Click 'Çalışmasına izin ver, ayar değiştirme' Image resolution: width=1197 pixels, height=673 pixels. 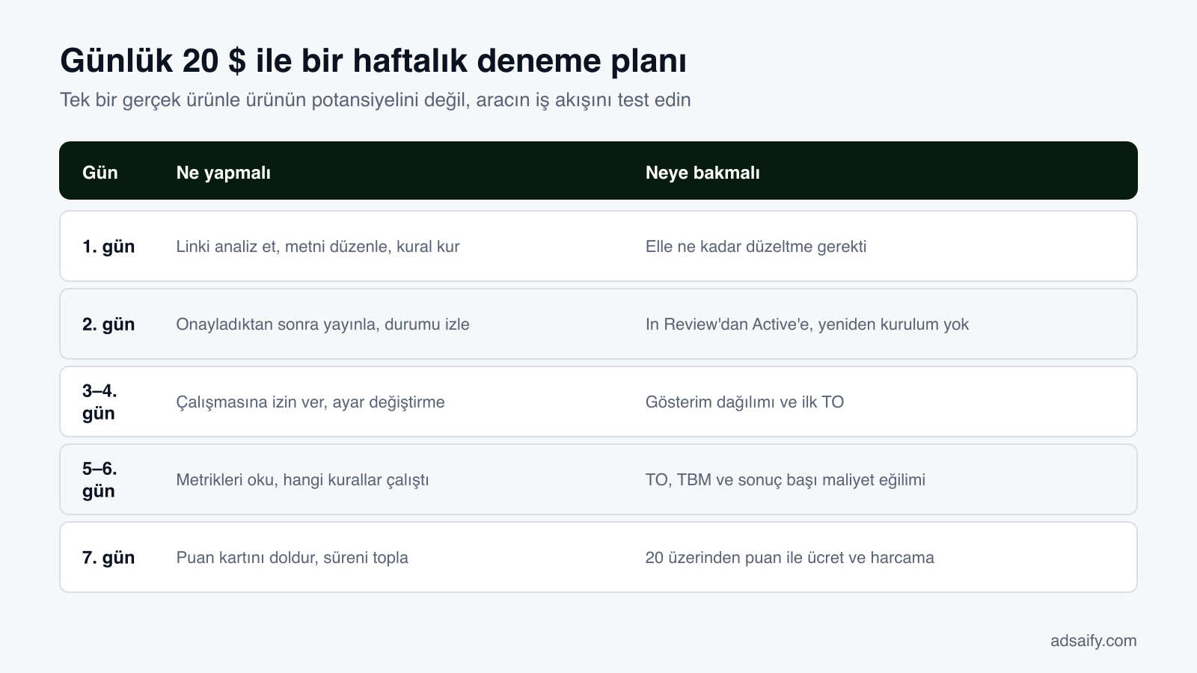310,402
